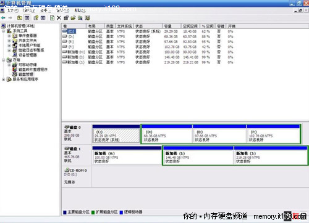Select the 新加卷 (I:) 146.48 GB partition block
Viewport: 309px width, 223px height.
198,155
